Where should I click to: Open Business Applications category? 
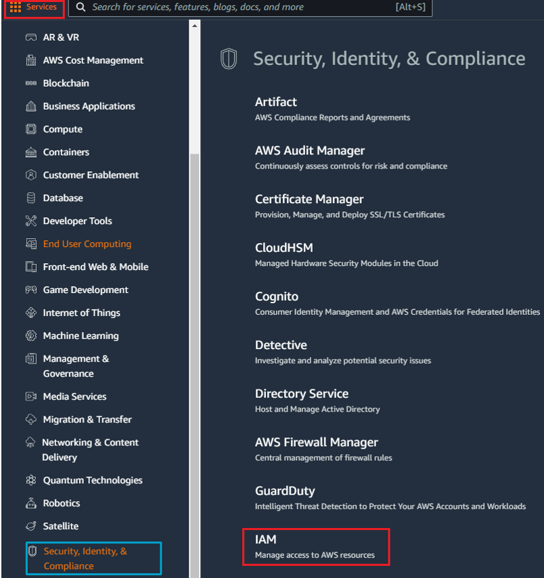coord(89,106)
